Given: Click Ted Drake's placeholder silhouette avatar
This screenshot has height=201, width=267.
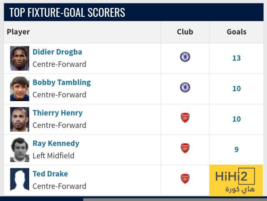Looking at the screenshot, I should (20, 180).
